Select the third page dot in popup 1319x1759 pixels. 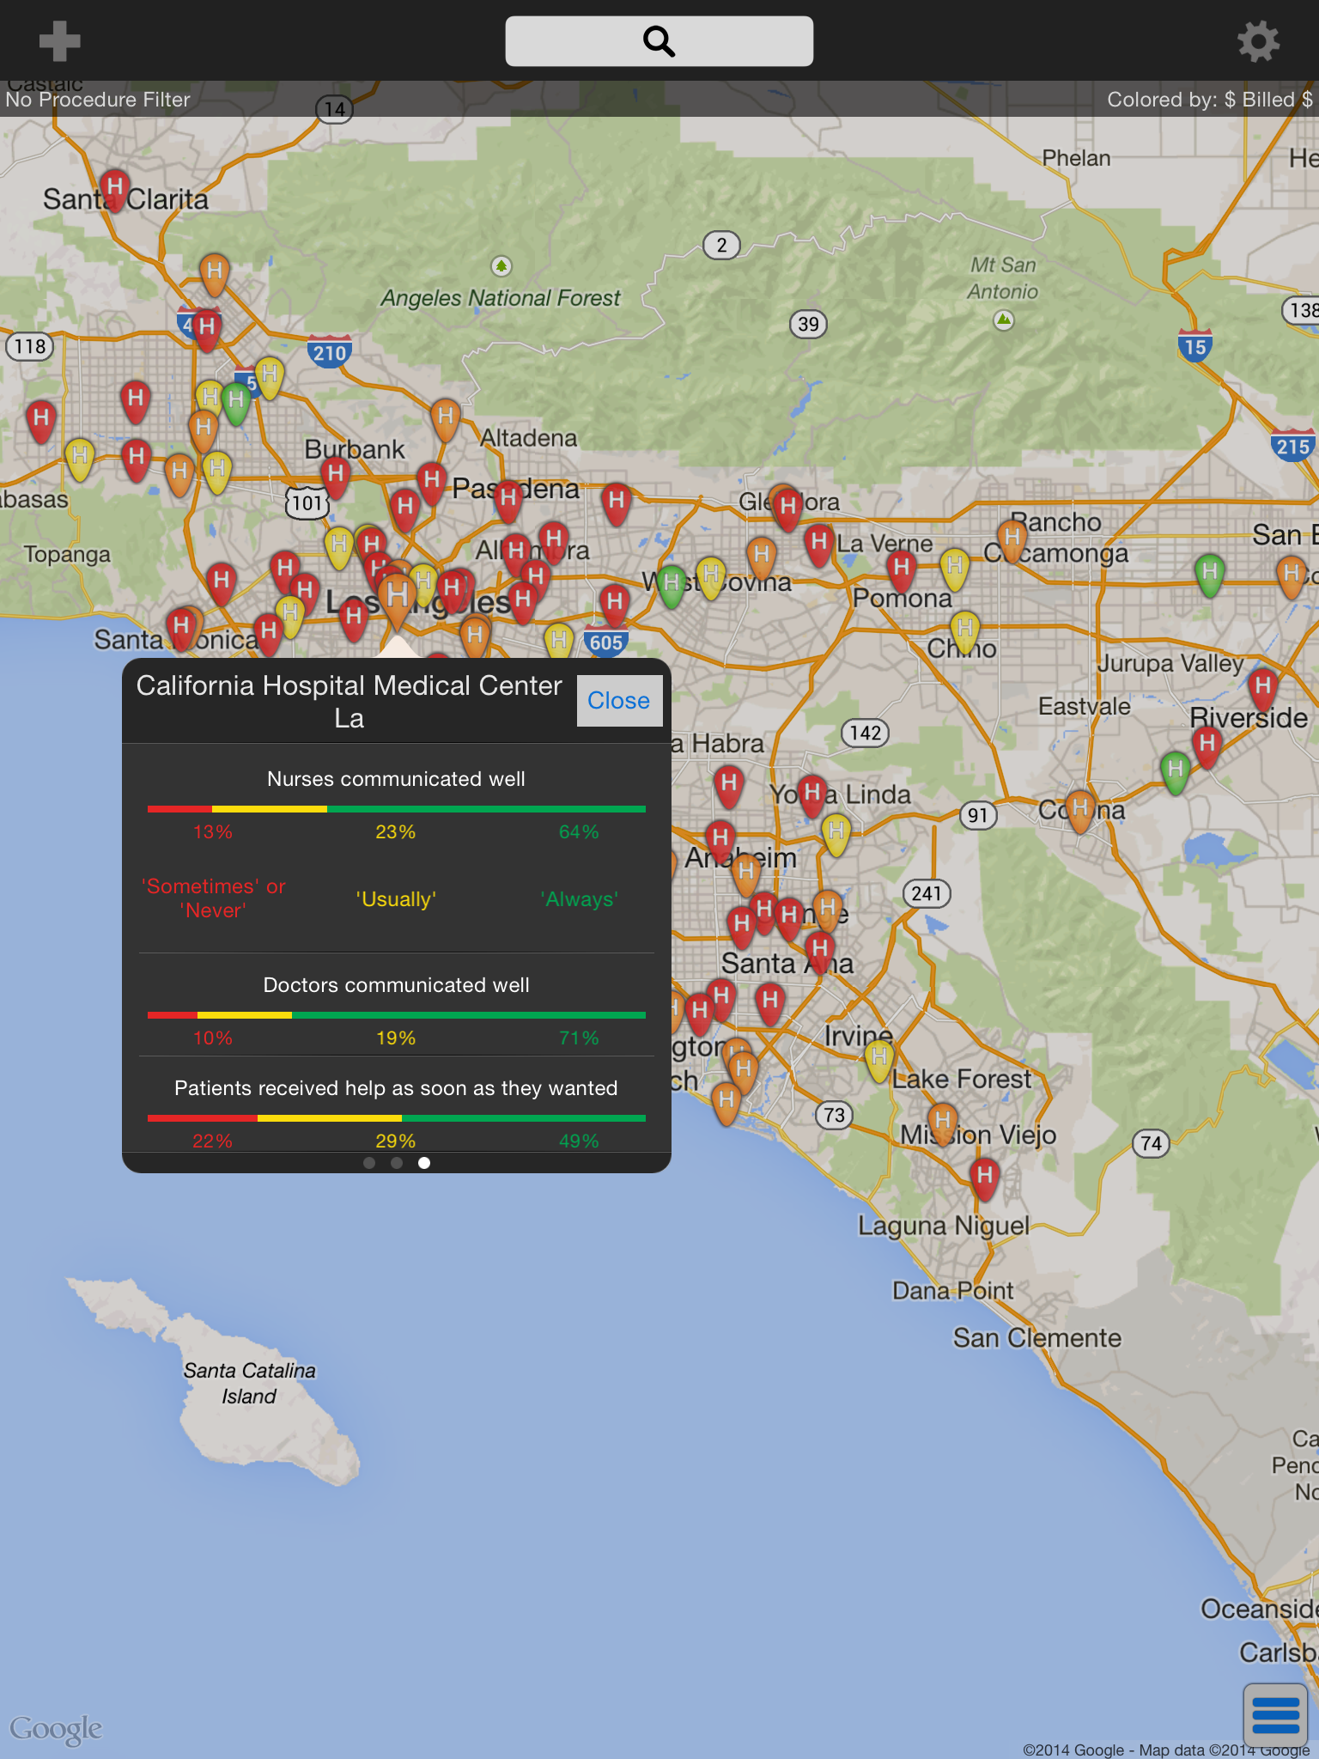pyautogui.click(x=424, y=1163)
